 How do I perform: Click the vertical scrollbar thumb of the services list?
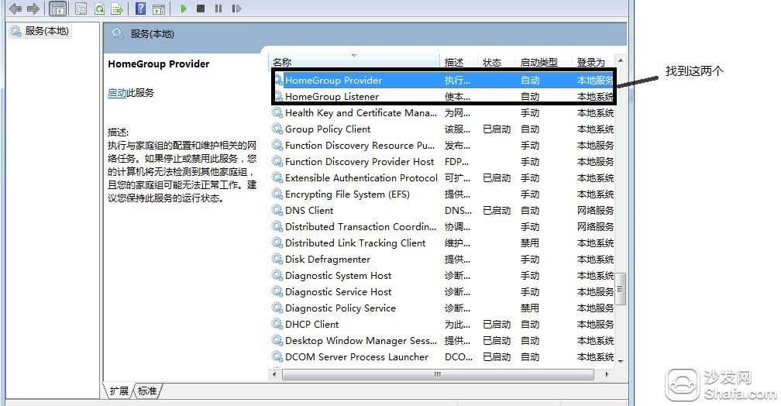[621, 288]
